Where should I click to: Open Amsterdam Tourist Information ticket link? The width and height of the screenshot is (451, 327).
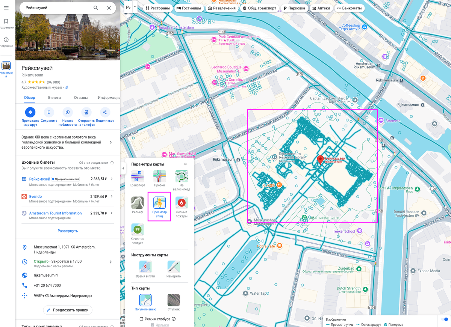(x=55, y=213)
